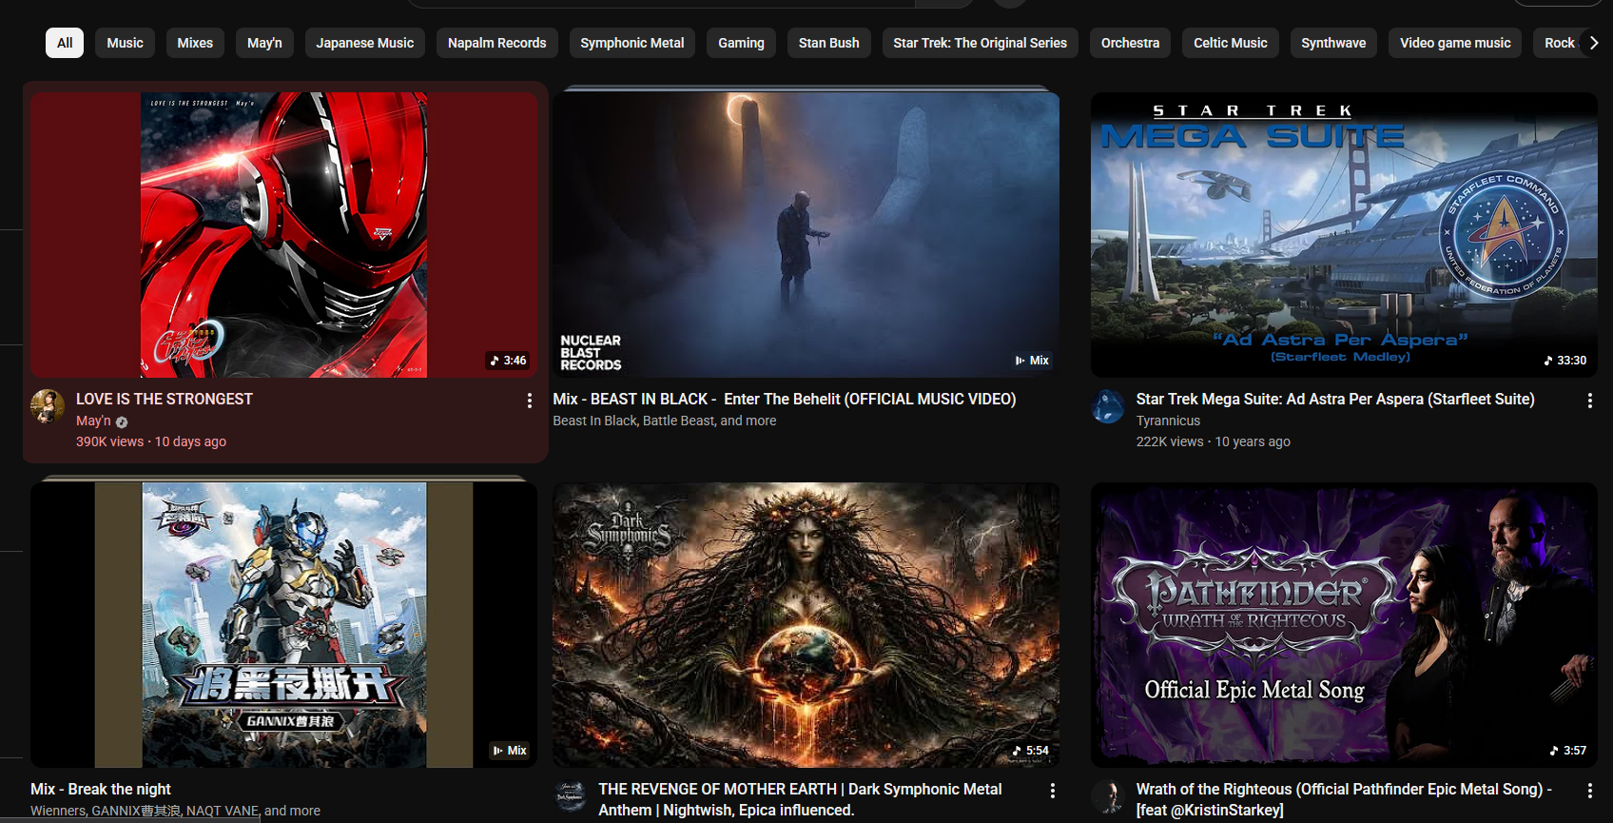Open channel avatar beside Revenge of Mother Earth
1613x823 pixels.
[571, 796]
